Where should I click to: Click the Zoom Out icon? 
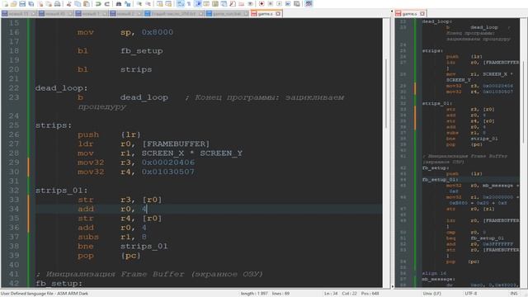pyautogui.click(x=148, y=3)
